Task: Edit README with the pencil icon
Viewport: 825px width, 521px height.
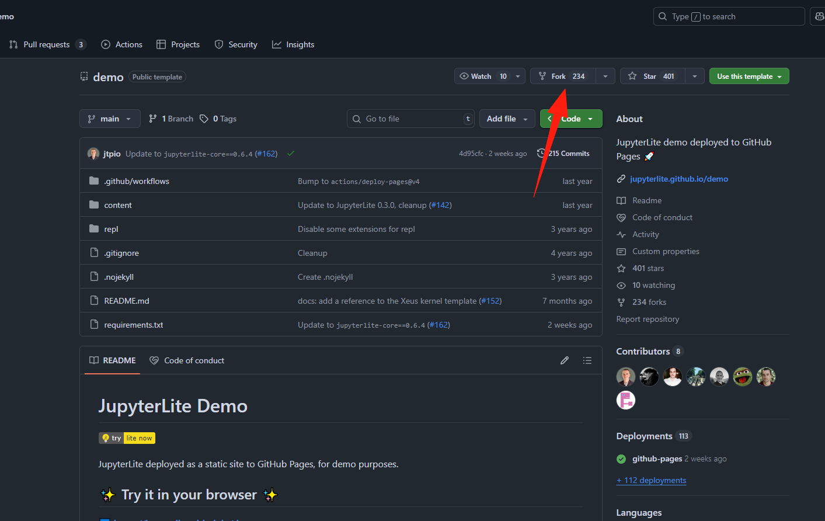Action: (x=565, y=360)
